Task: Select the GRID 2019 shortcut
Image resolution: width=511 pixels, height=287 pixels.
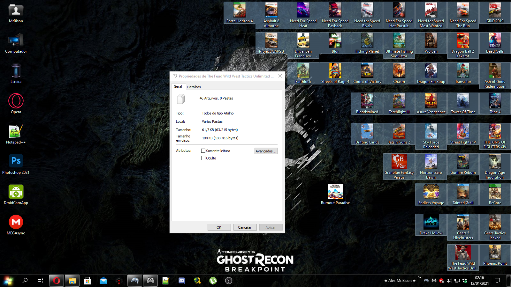Action: [x=495, y=13]
